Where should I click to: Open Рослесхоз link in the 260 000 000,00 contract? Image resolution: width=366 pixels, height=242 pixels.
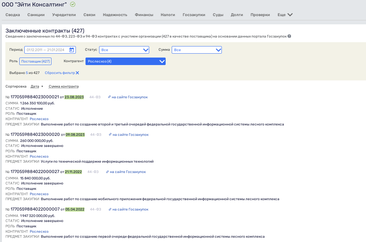(x=39, y=157)
